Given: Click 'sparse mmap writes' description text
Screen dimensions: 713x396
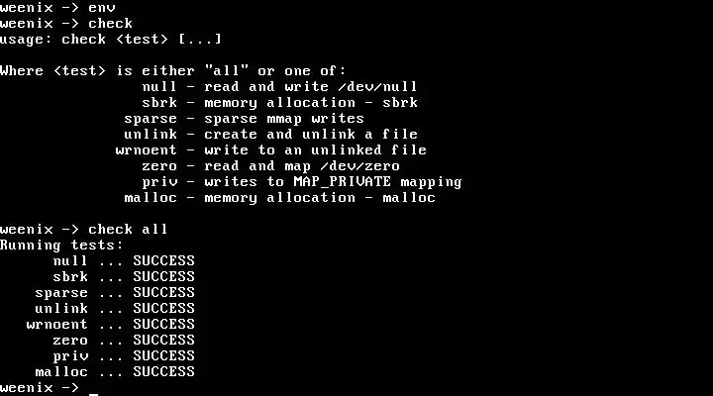Looking at the screenshot, I should (x=284, y=119).
